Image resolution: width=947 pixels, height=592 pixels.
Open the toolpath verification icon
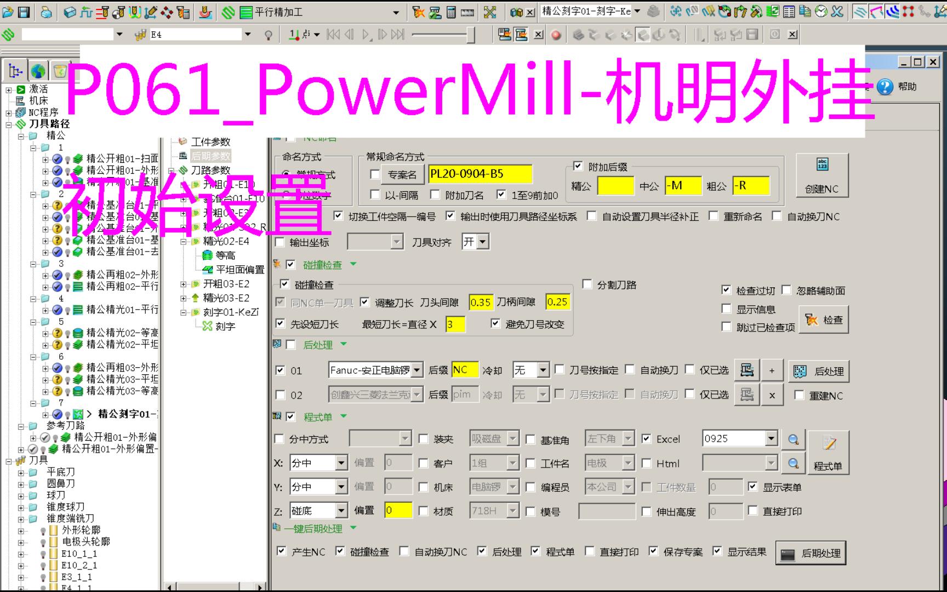pyautogui.click(x=419, y=12)
